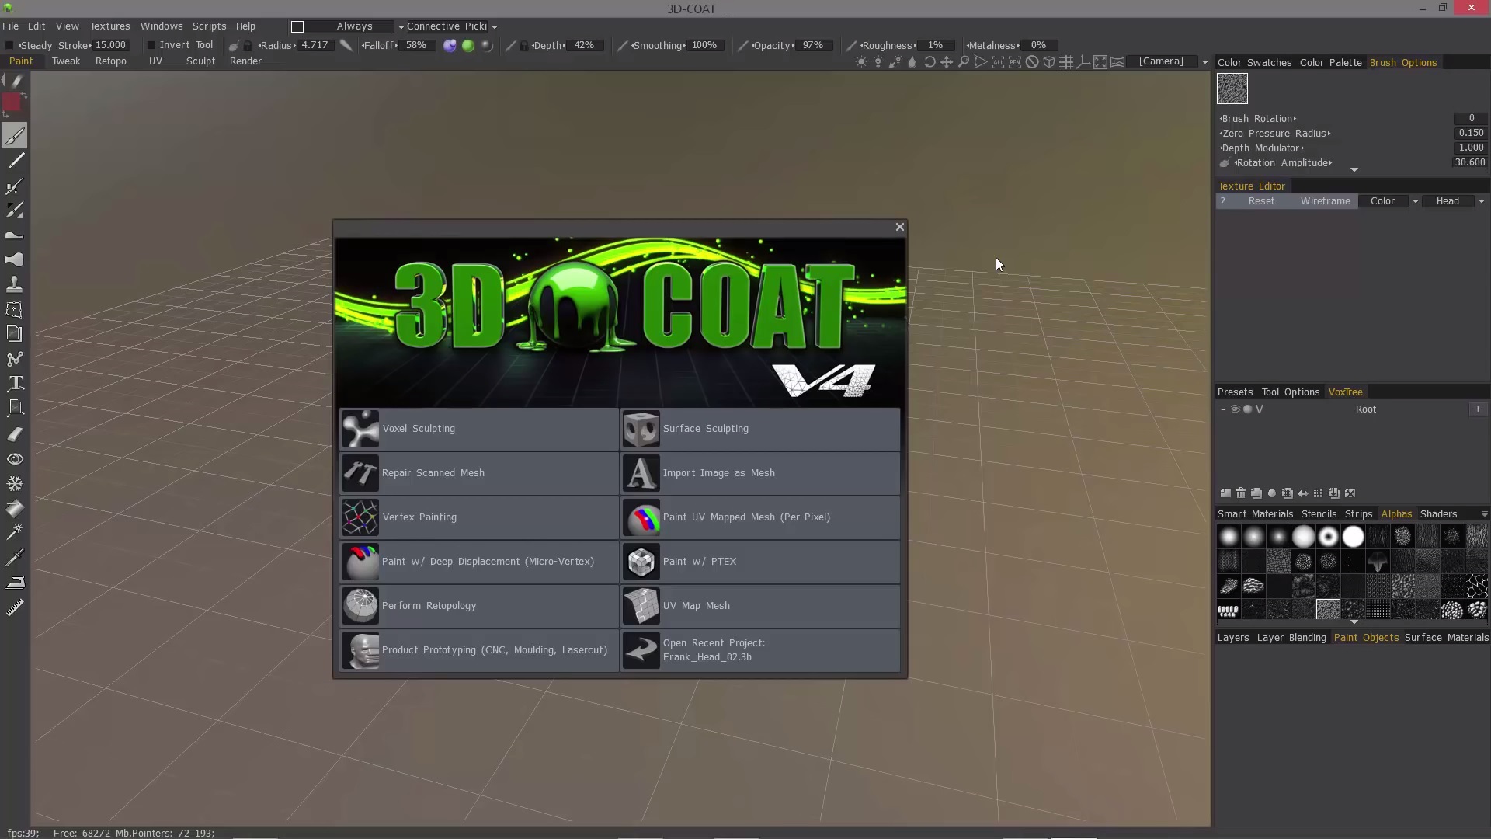Select the Brush tool in left toolbar
This screenshot has width=1491, height=839.
tap(15, 136)
